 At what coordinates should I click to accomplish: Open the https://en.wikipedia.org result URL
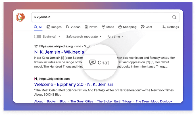click(x=56, y=46)
